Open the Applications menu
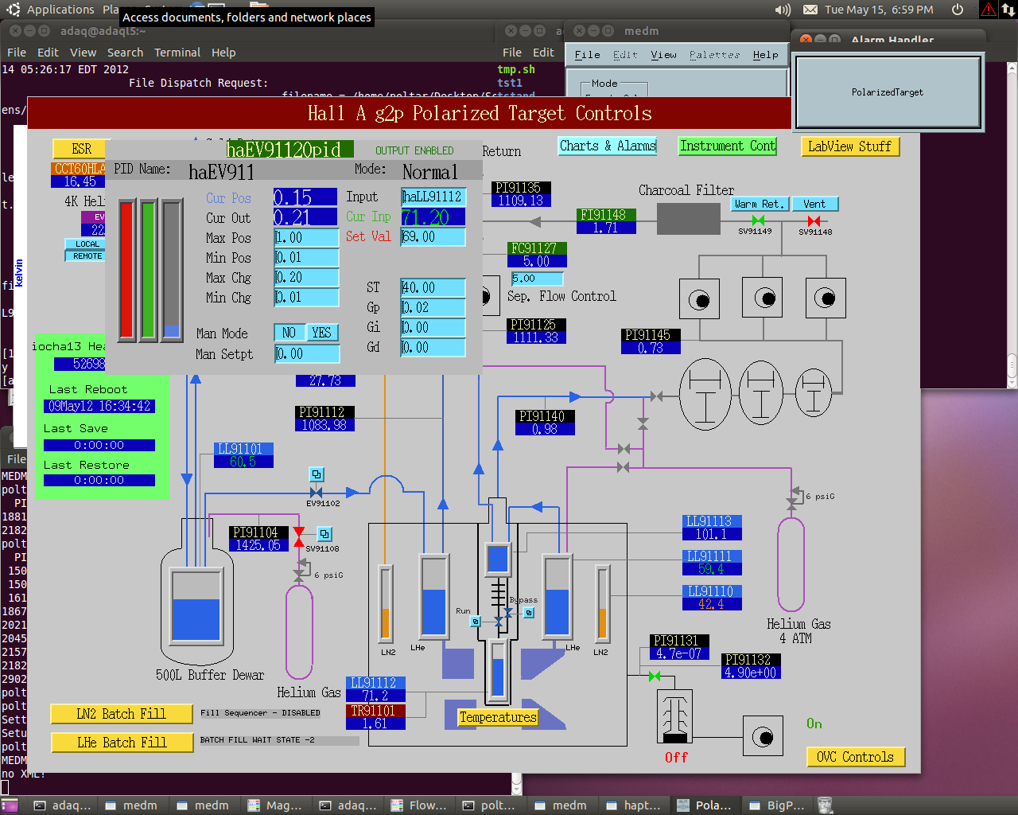1018x815 pixels. coord(60,10)
